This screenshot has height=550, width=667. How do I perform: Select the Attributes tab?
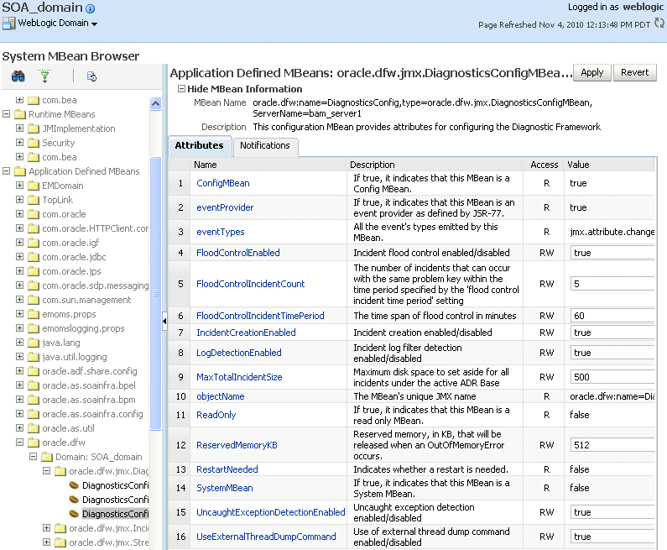coord(199,145)
